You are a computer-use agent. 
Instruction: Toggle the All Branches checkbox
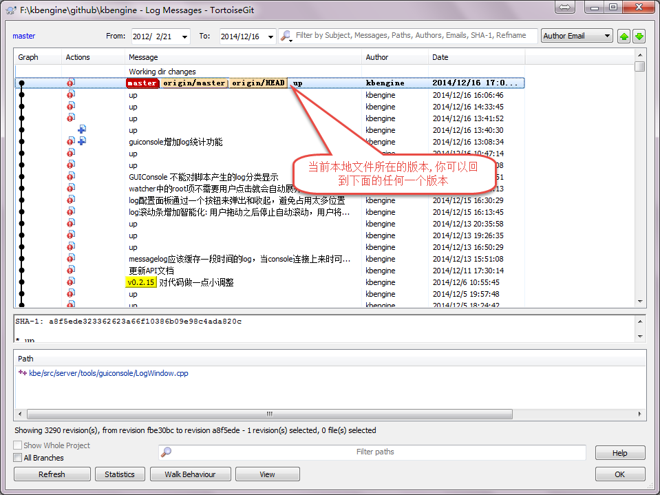(18, 458)
